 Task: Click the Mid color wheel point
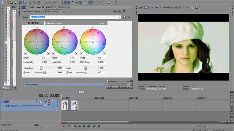(62, 47)
